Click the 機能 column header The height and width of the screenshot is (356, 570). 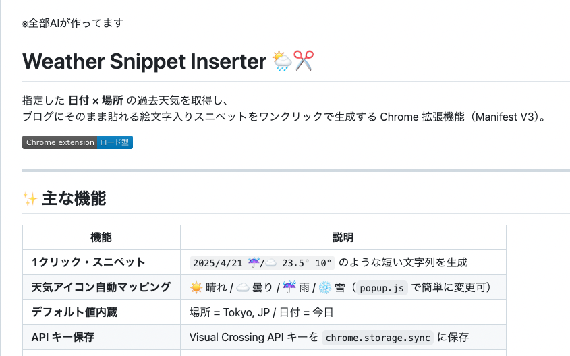(101, 237)
